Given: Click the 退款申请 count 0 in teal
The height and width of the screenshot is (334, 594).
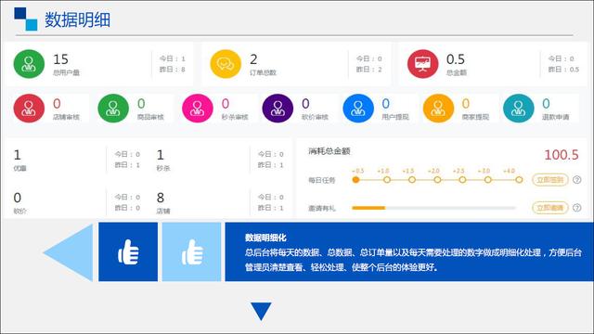Looking at the screenshot, I should [546, 103].
